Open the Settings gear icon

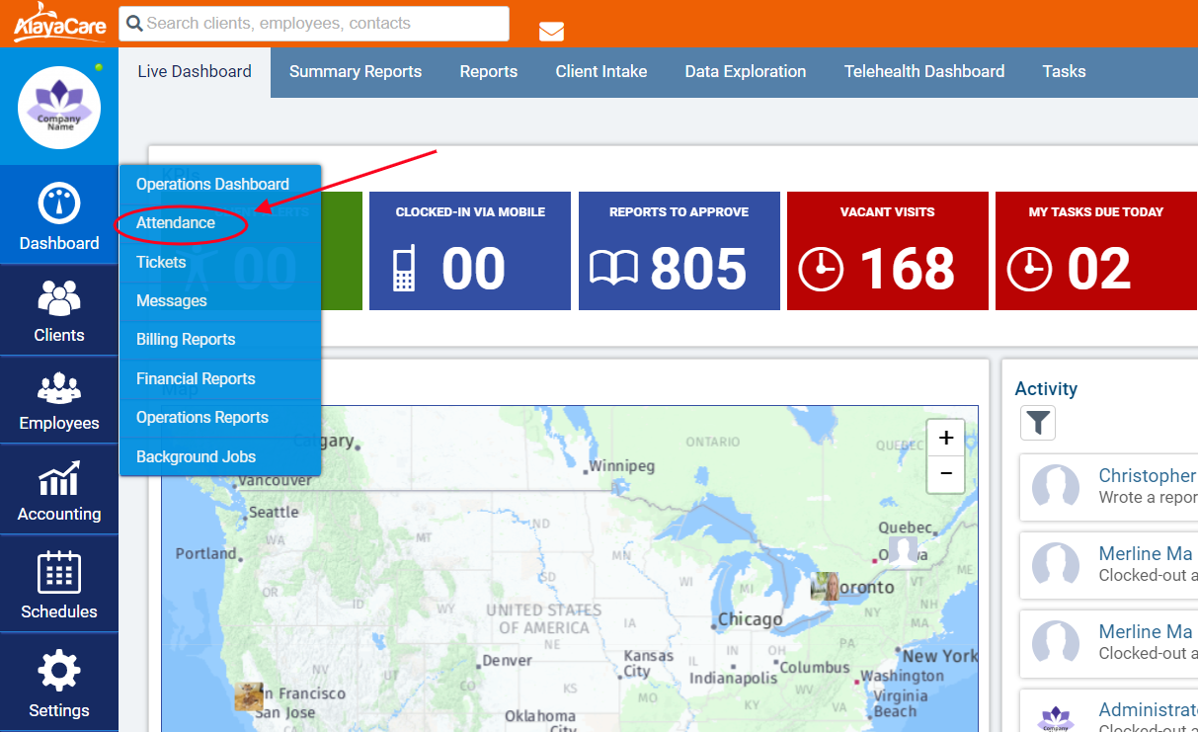pyautogui.click(x=59, y=672)
